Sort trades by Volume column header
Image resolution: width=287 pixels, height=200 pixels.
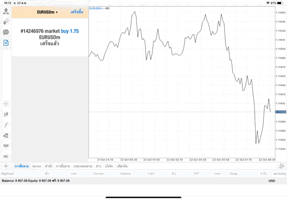(125, 173)
